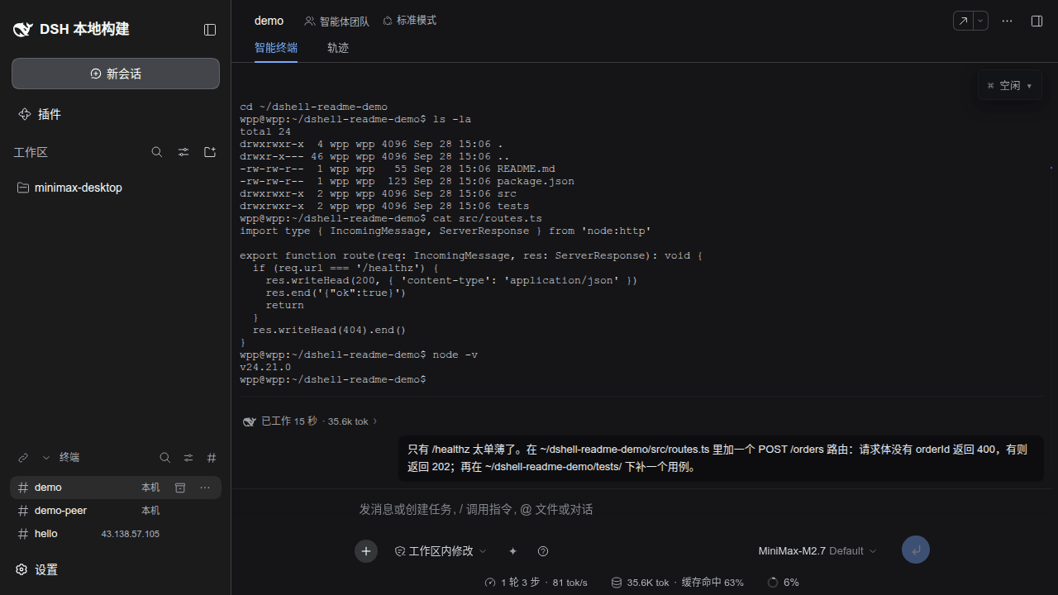Change the 标准模式 mode
1058x595 pixels.
(410, 21)
